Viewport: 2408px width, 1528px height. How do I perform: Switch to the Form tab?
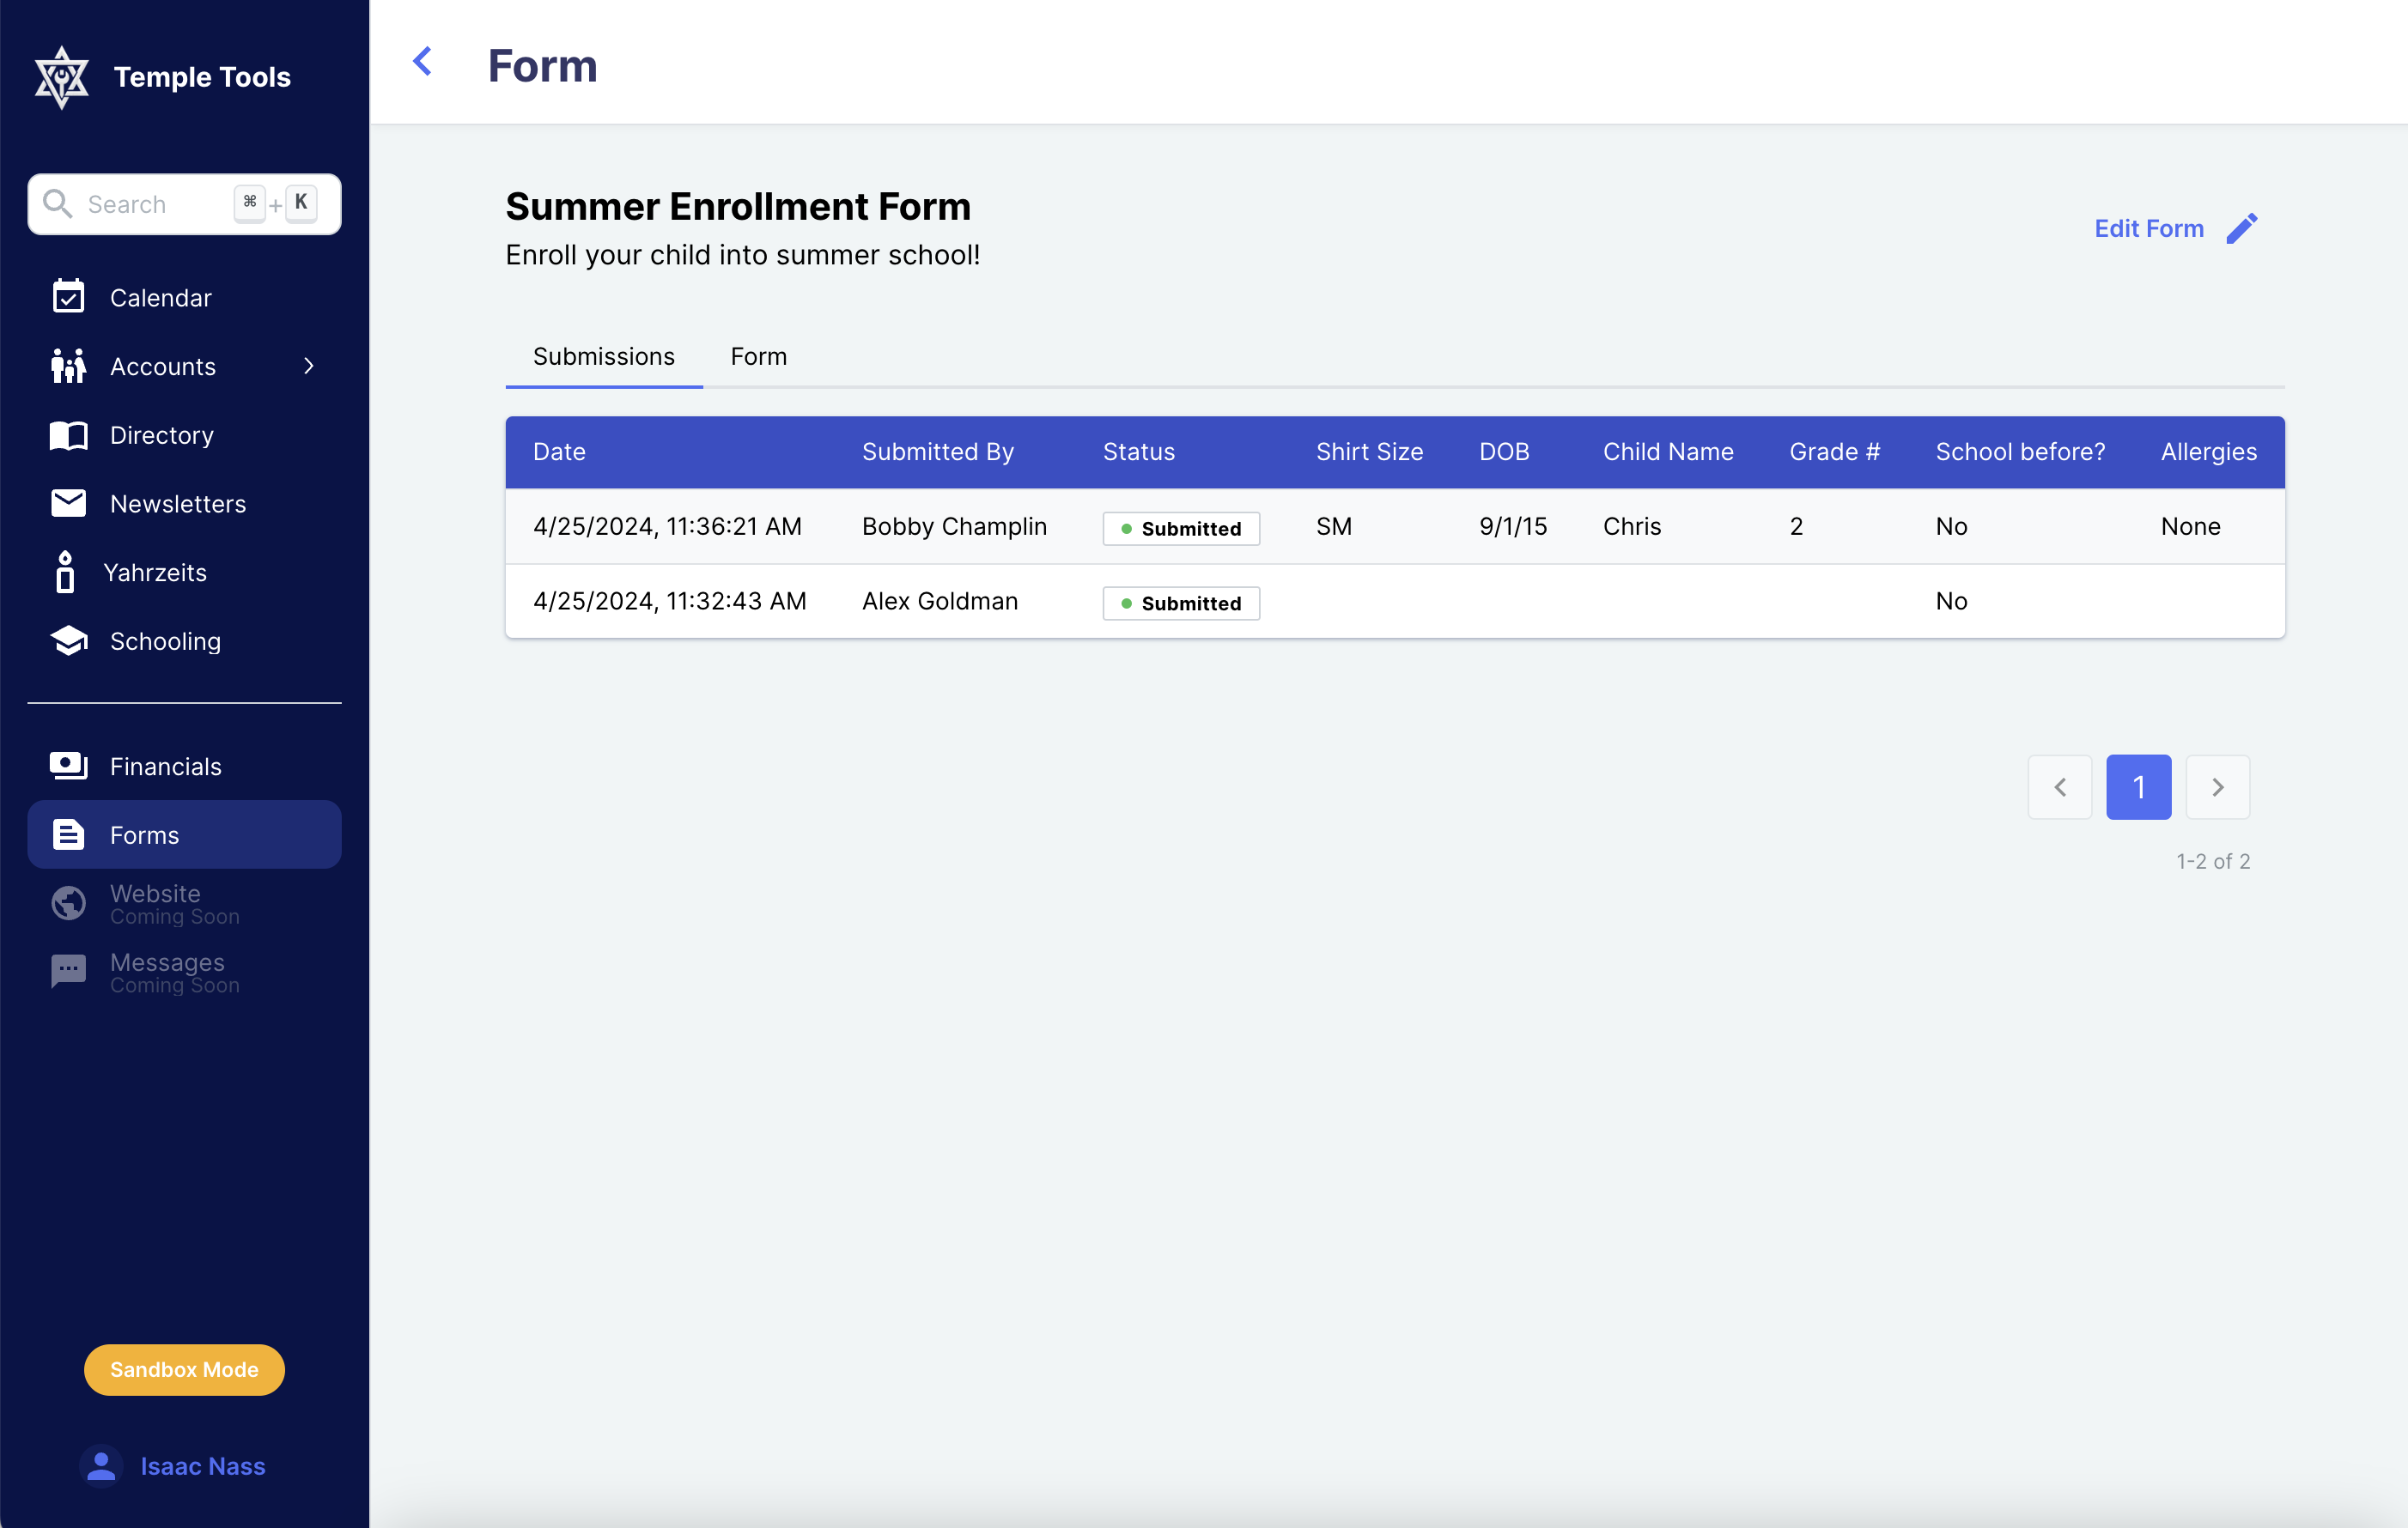click(x=758, y=356)
